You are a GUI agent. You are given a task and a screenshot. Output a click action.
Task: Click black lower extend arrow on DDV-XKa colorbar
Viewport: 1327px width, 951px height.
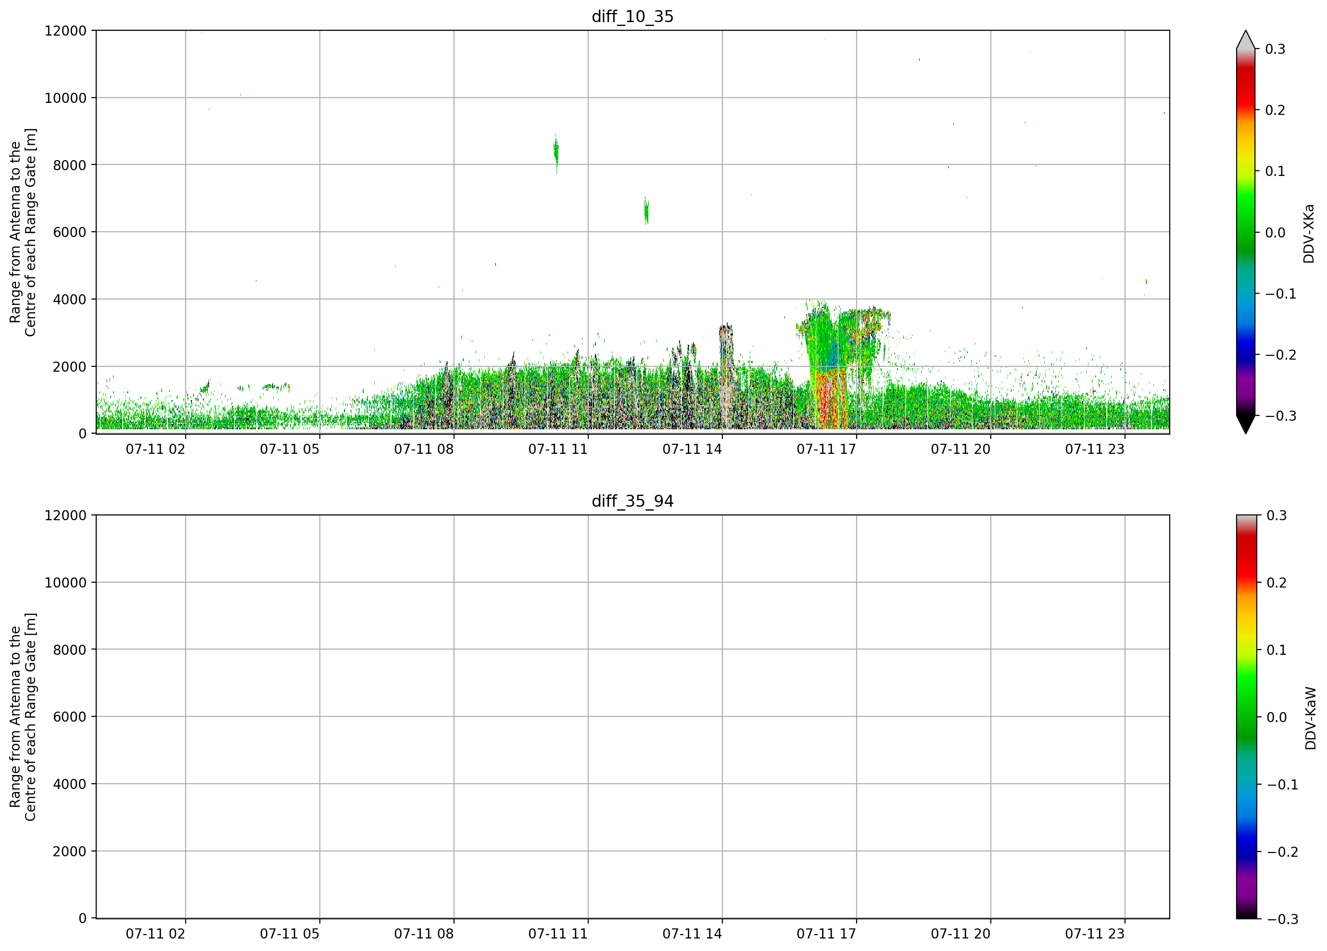click(x=1246, y=425)
